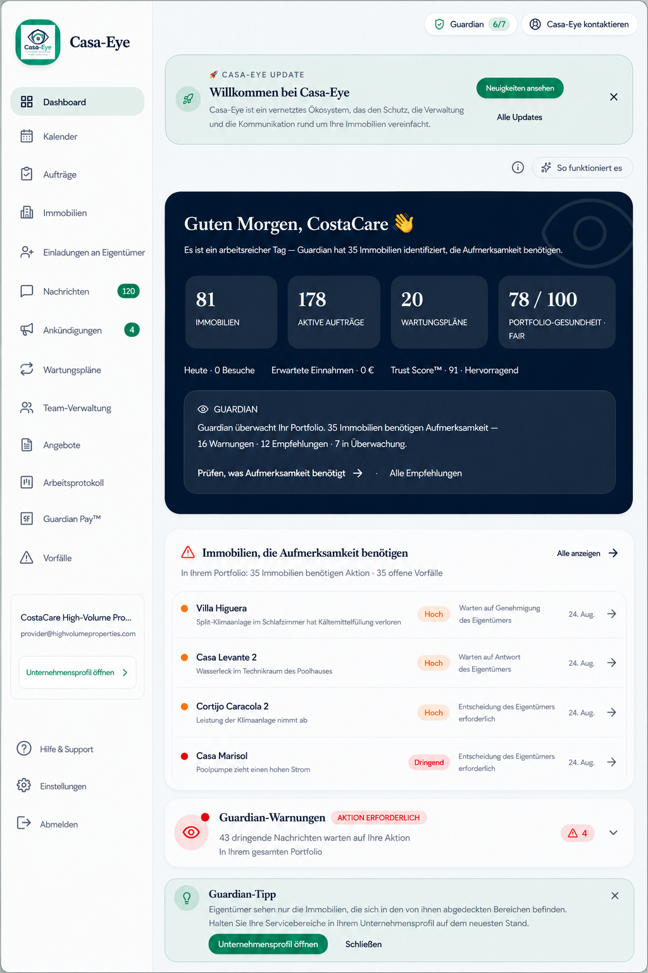Open the 81 Immobilien stat card

click(x=231, y=312)
